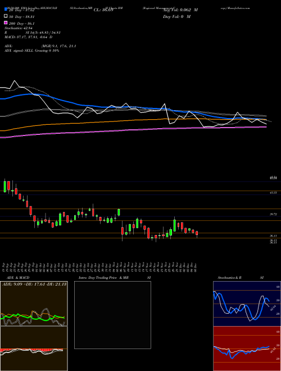
Task: Click the 43.33 price axis label
Action: [274, 193]
